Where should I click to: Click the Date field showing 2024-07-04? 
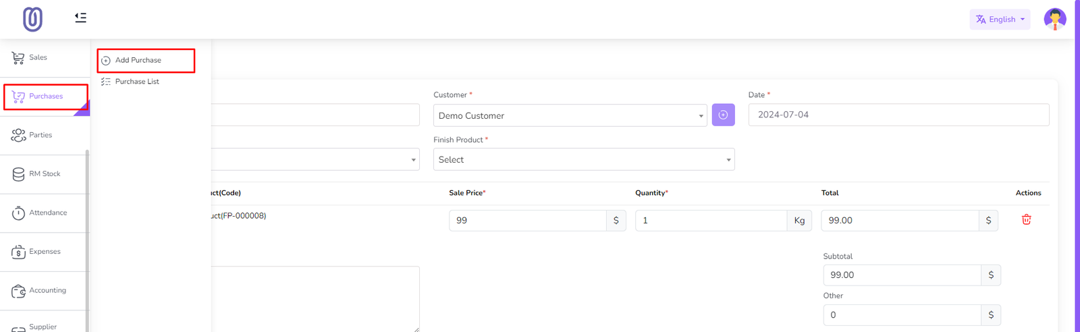(898, 115)
